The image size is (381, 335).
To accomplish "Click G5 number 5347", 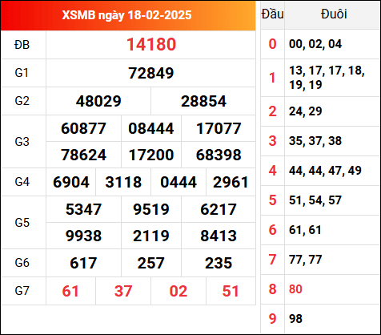I will (x=83, y=209).
